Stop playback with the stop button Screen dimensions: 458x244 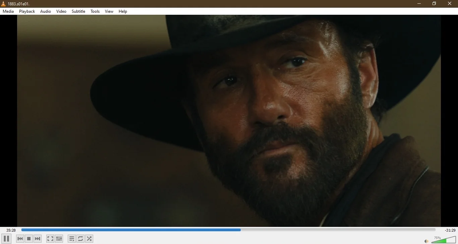pyautogui.click(x=29, y=239)
